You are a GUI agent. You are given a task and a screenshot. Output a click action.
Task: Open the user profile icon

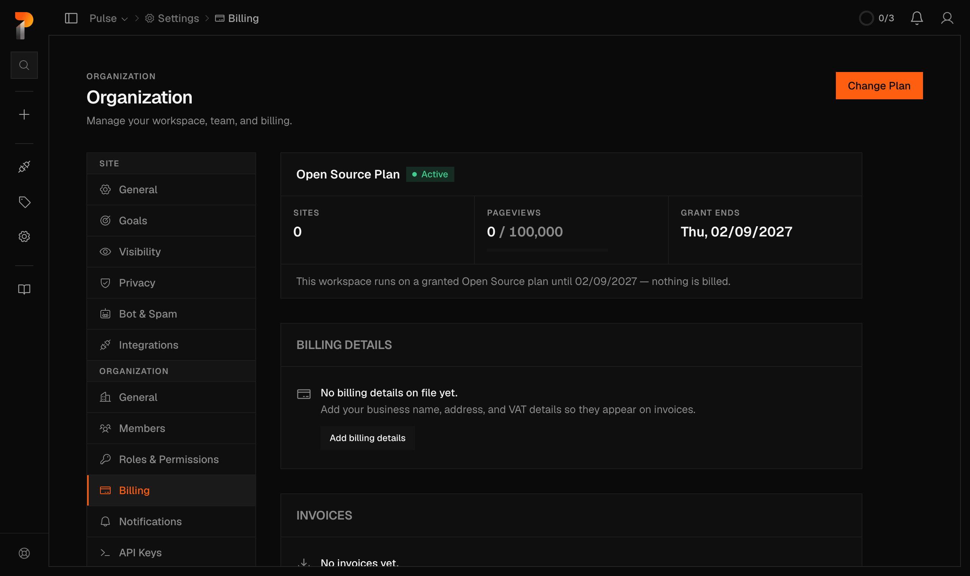tap(947, 18)
